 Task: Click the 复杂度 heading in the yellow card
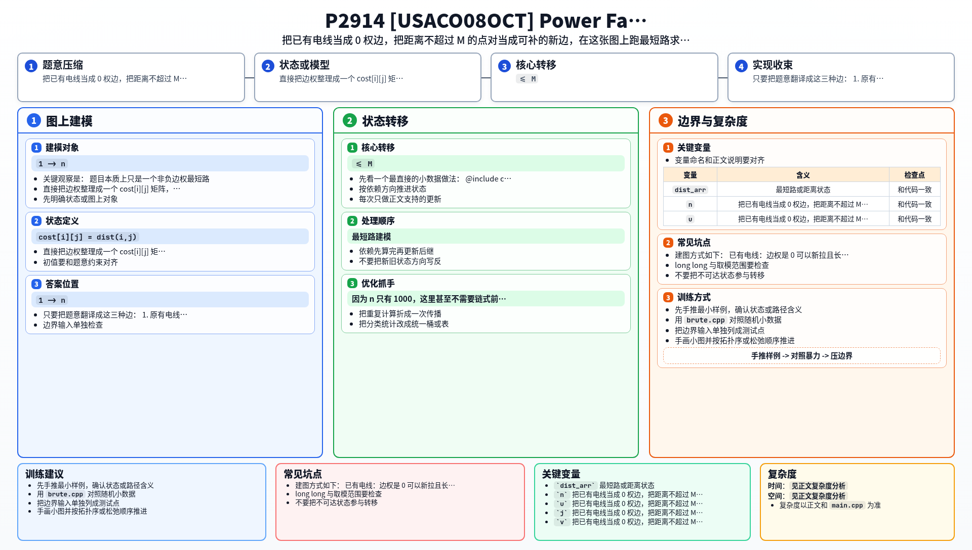pyautogui.click(x=782, y=474)
